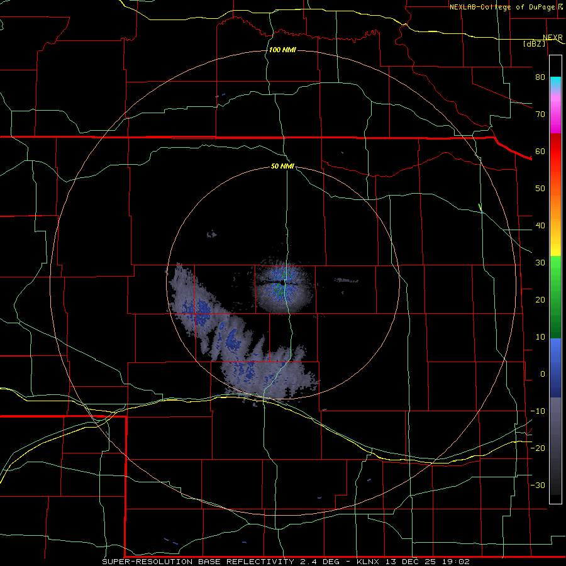This screenshot has height=566, width=566.
Task: Select the -30 value on dBZ scale
Action: [x=538, y=486]
